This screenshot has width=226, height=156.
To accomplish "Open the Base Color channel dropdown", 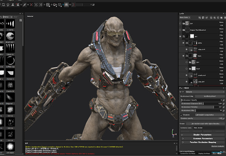I will (x=185, y=18).
